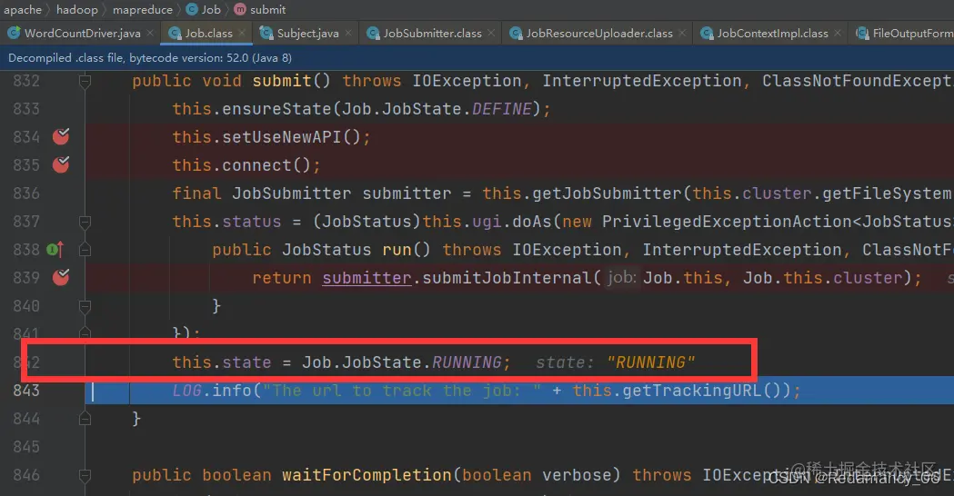Viewport: 954px width, 496px height.
Task: Click setUseNewAPI on line 834
Action: point(282,137)
